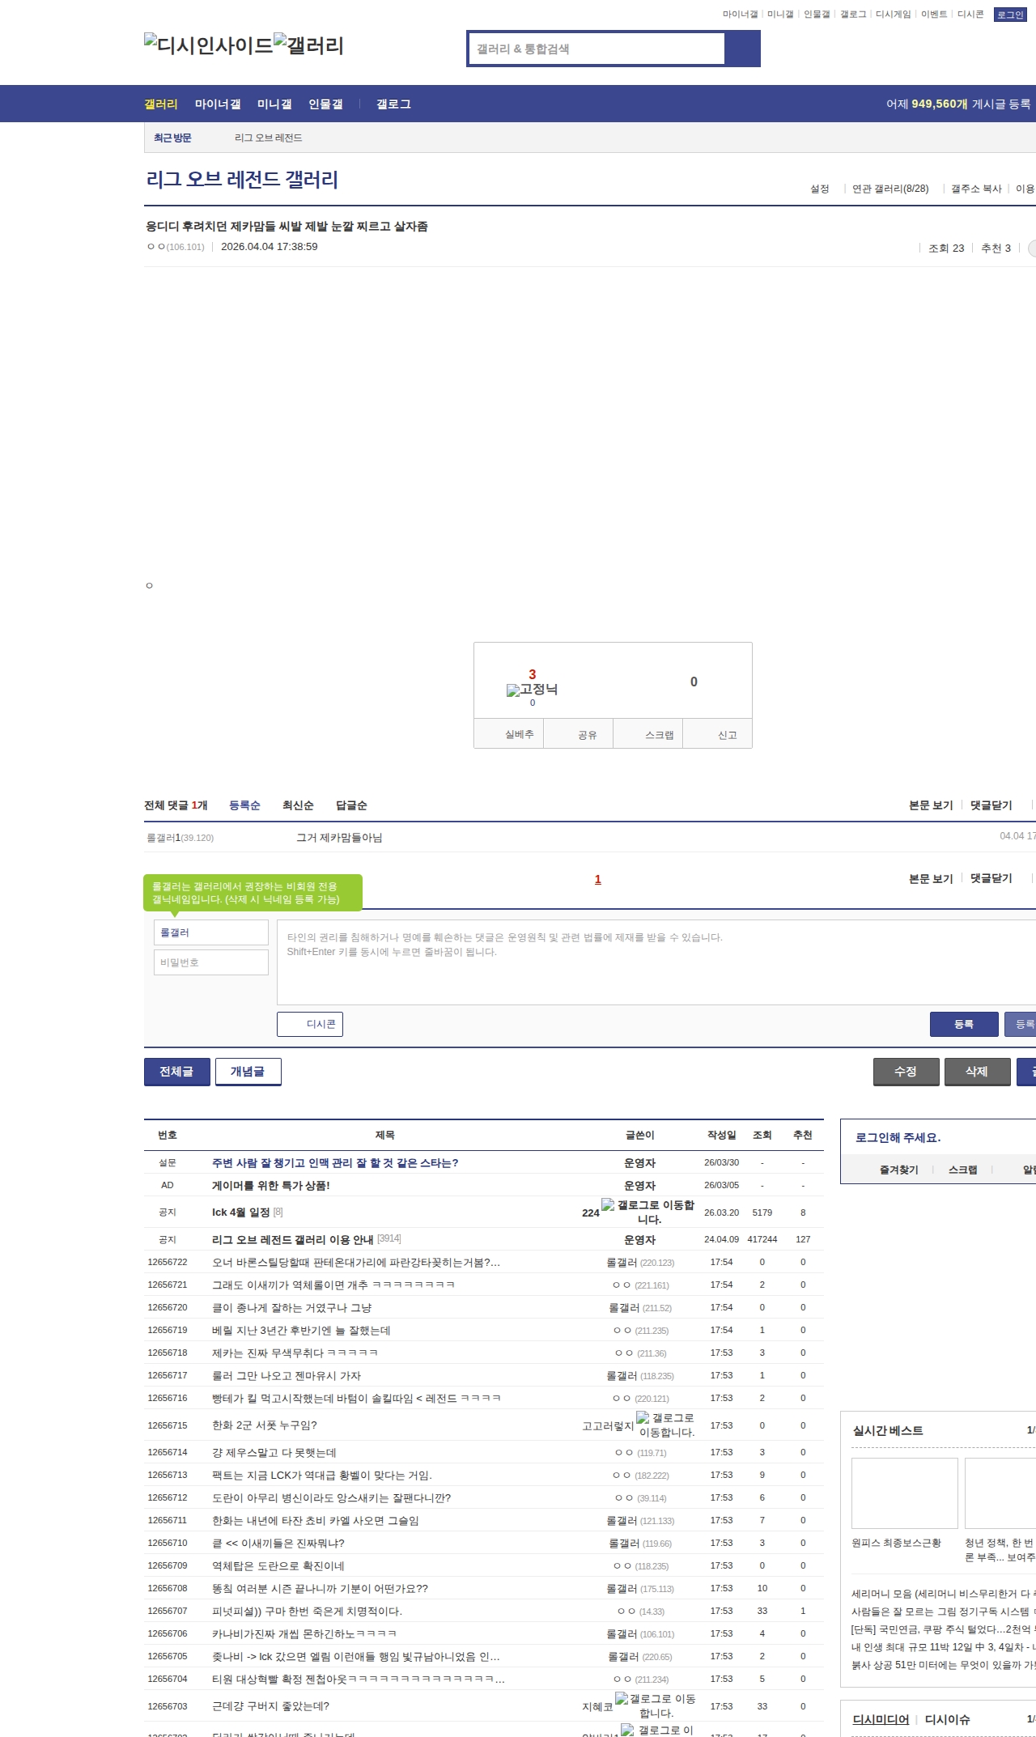Click the 비밀번호 password field
The image size is (1036, 1737).
210,962
